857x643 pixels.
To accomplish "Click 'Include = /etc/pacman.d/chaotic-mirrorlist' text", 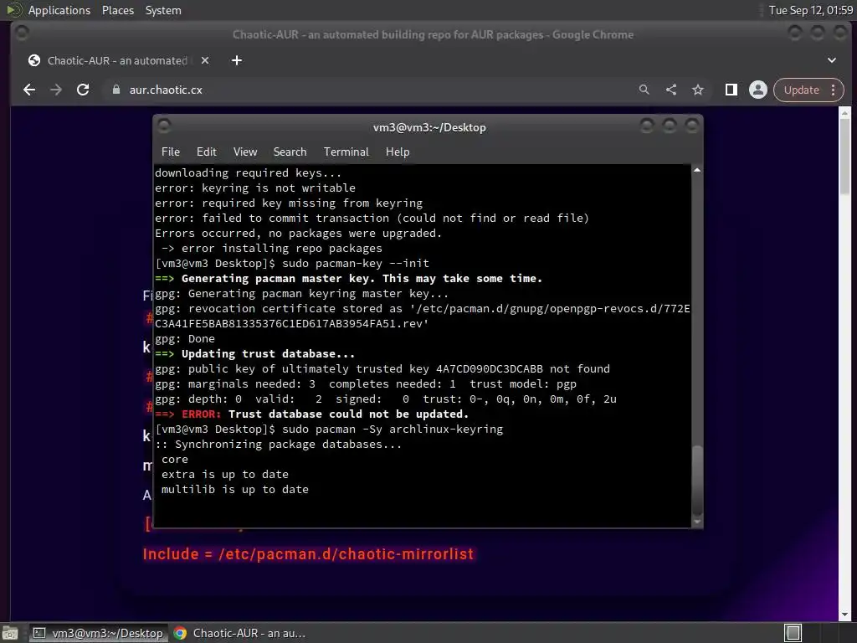I will 308,554.
